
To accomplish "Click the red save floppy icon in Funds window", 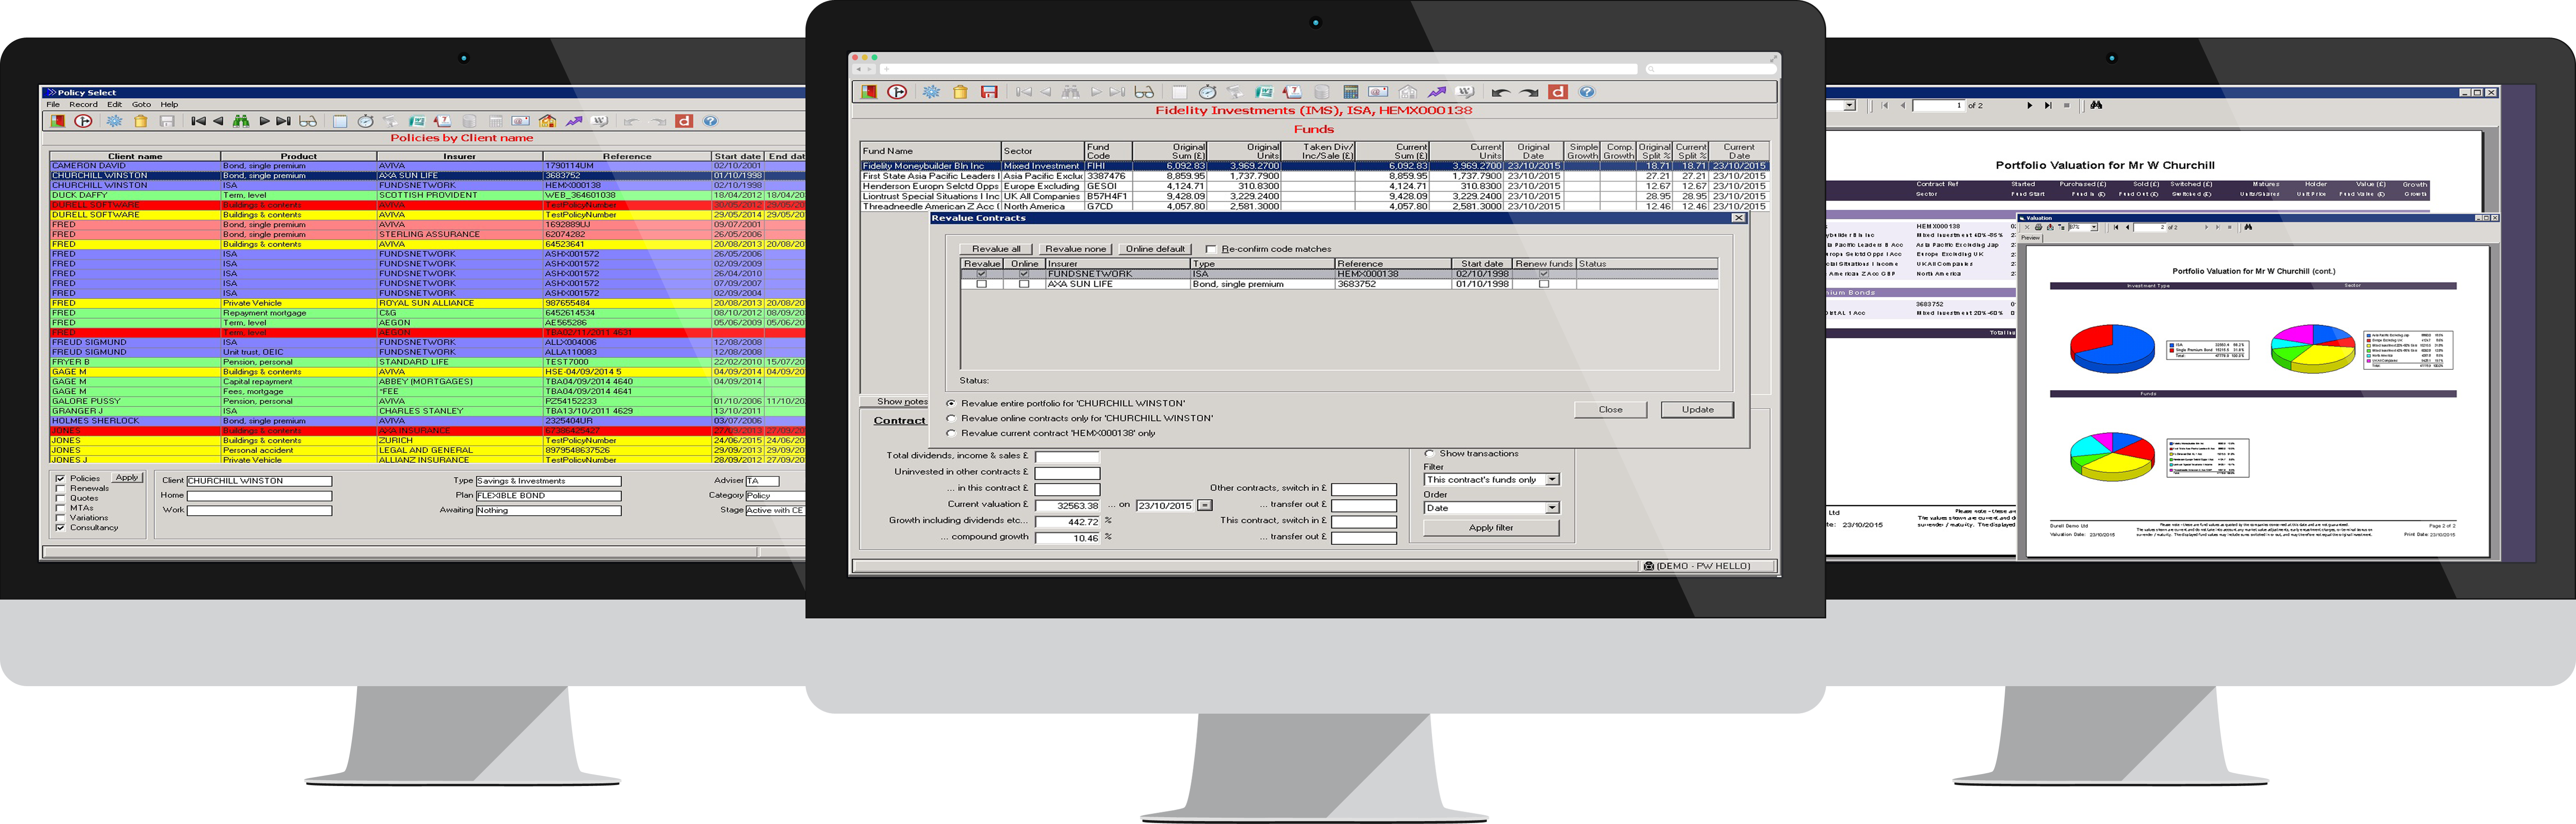I will pos(989,92).
